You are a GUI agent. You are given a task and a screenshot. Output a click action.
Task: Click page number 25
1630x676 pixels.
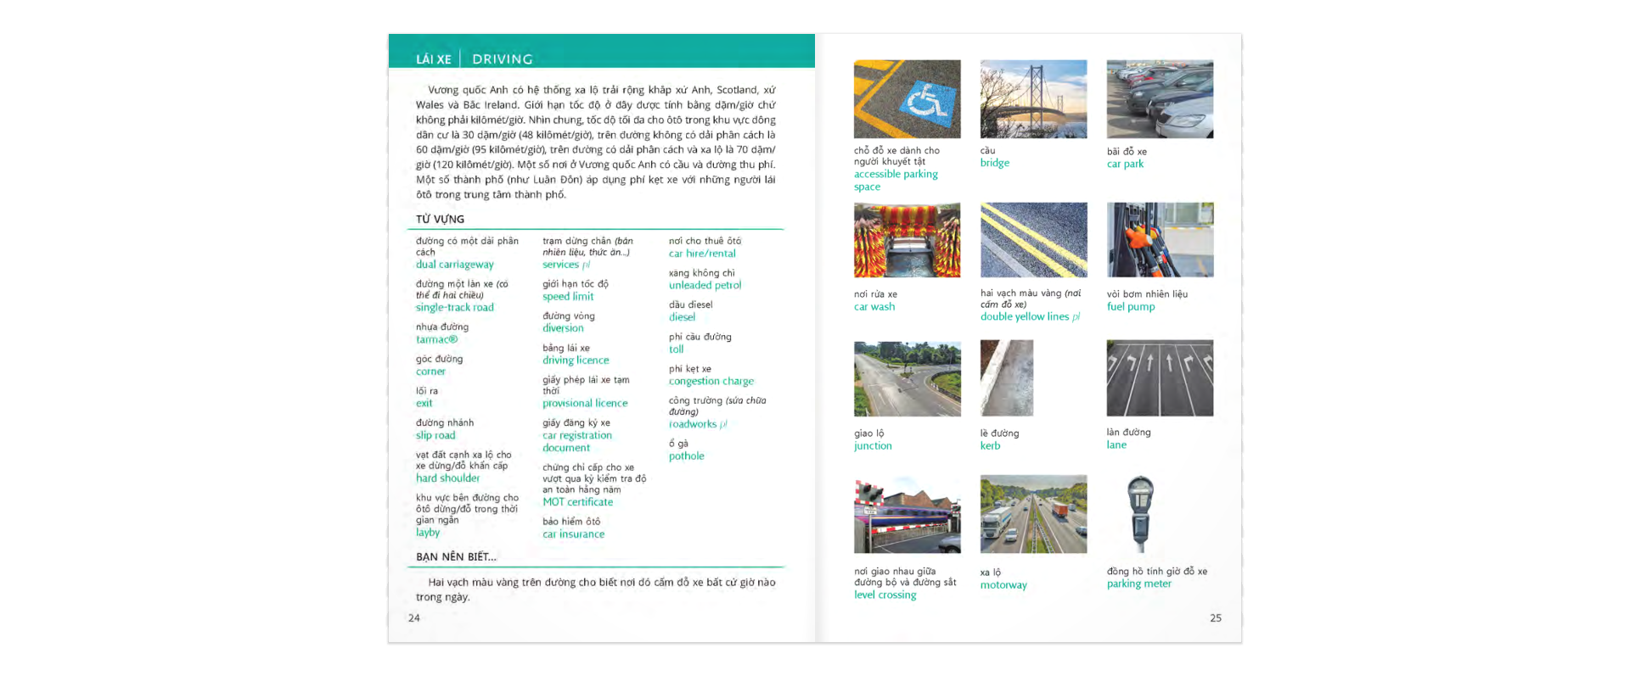tap(1216, 618)
